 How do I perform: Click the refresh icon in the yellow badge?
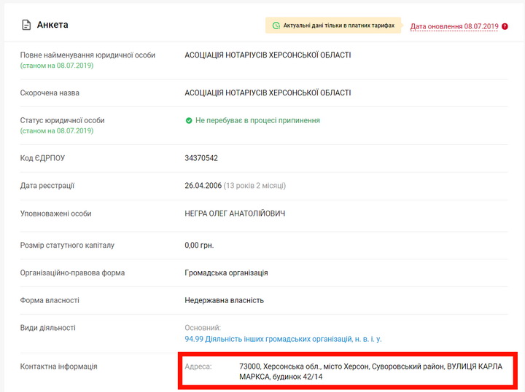coord(276,26)
